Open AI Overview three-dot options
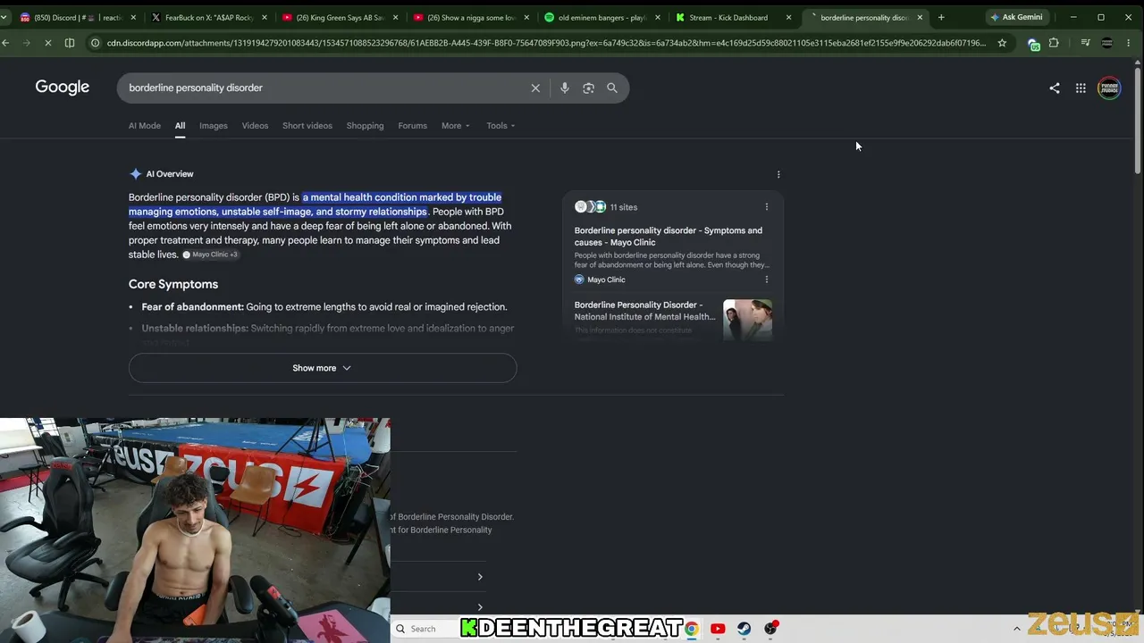 [x=778, y=174]
